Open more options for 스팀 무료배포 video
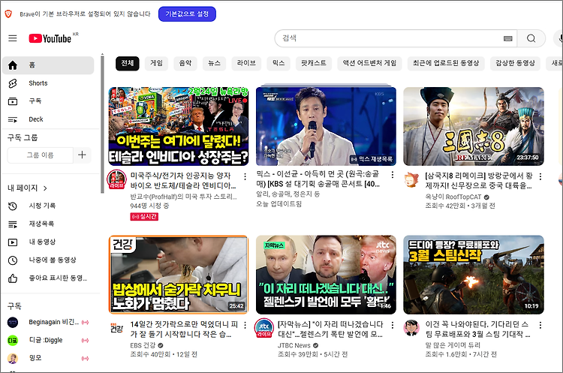The image size is (563, 373). (x=540, y=325)
